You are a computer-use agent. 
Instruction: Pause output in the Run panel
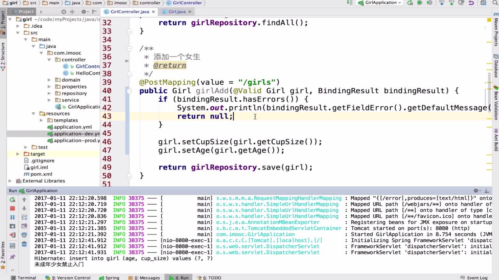click(12, 217)
